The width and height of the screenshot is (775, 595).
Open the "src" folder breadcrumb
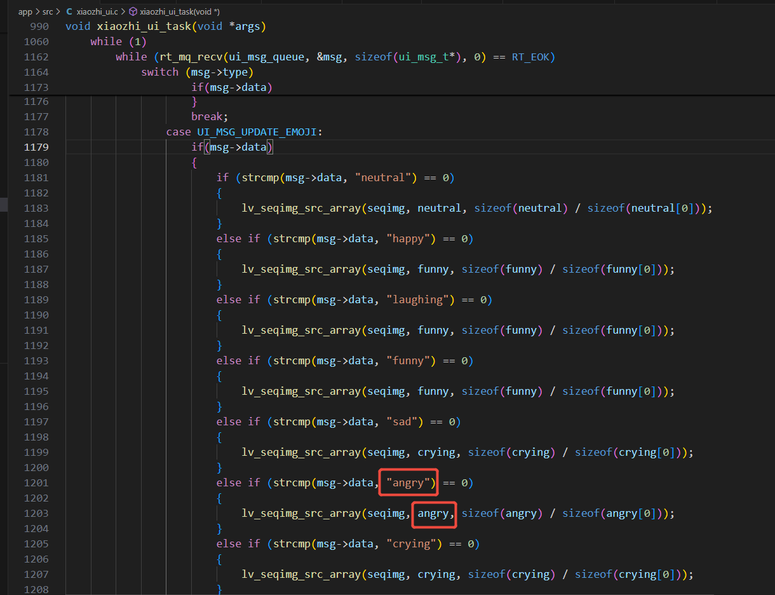48,11
